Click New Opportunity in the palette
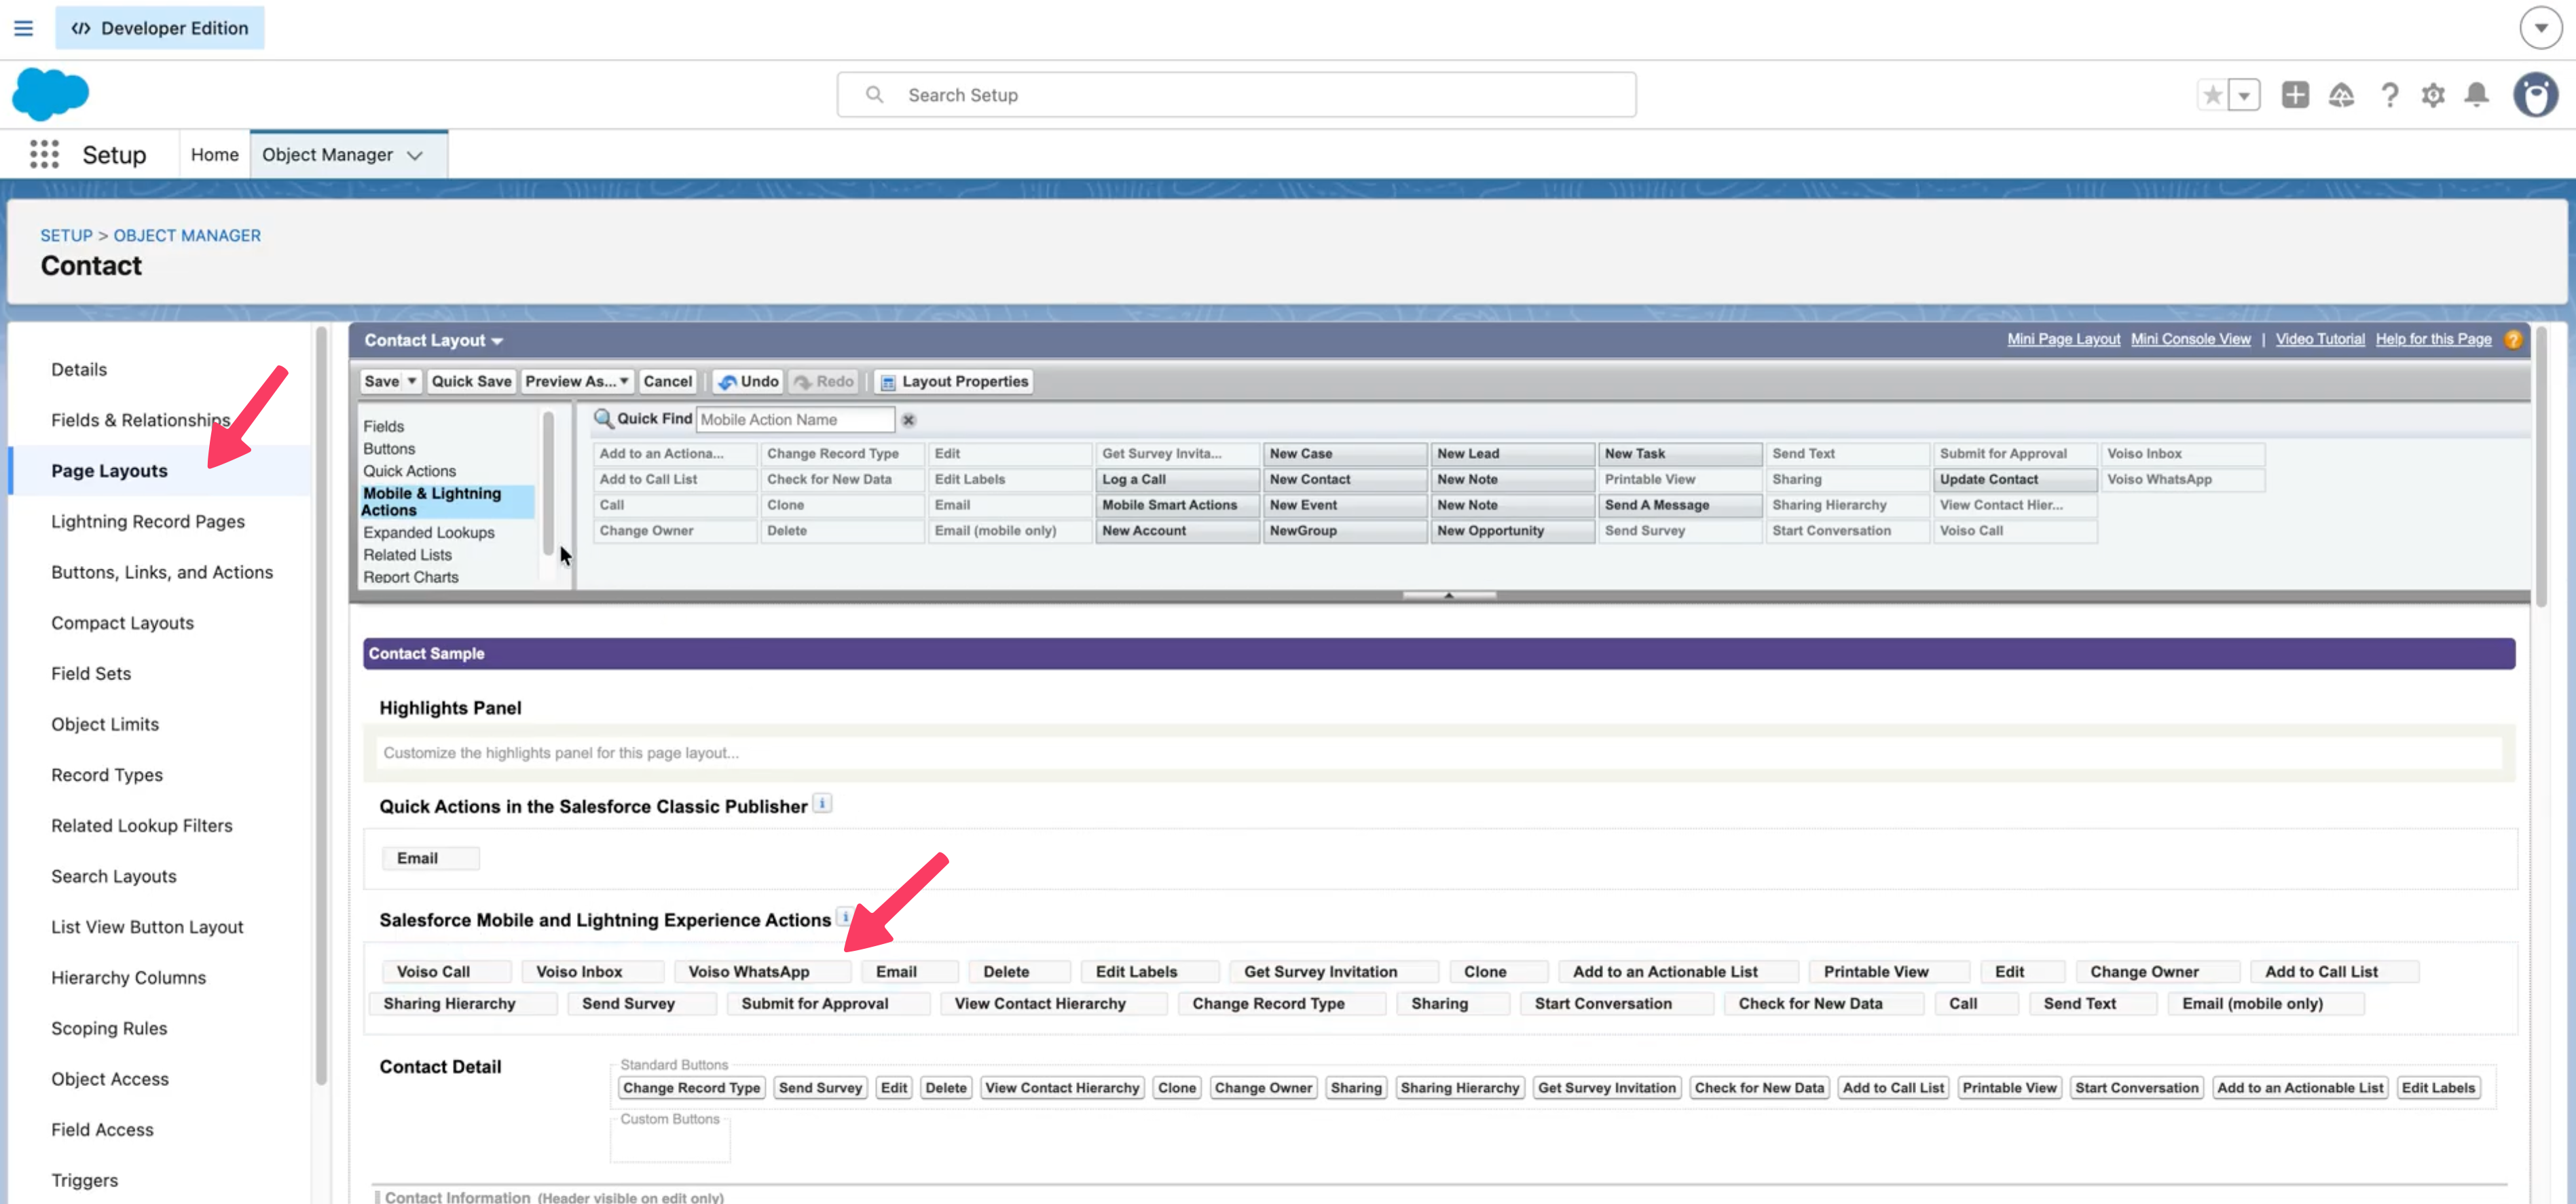Screen dimensions: 2576x1204 [1512, 531]
